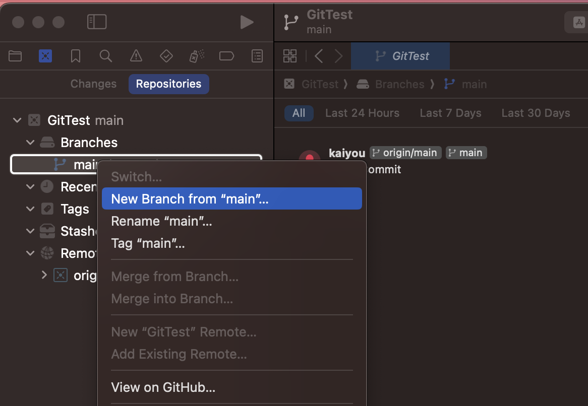Image resolution: width=588 pixels, height=406 pixels.
Task: Click the origin/main badge next to kaiyou
Action: 405,152
